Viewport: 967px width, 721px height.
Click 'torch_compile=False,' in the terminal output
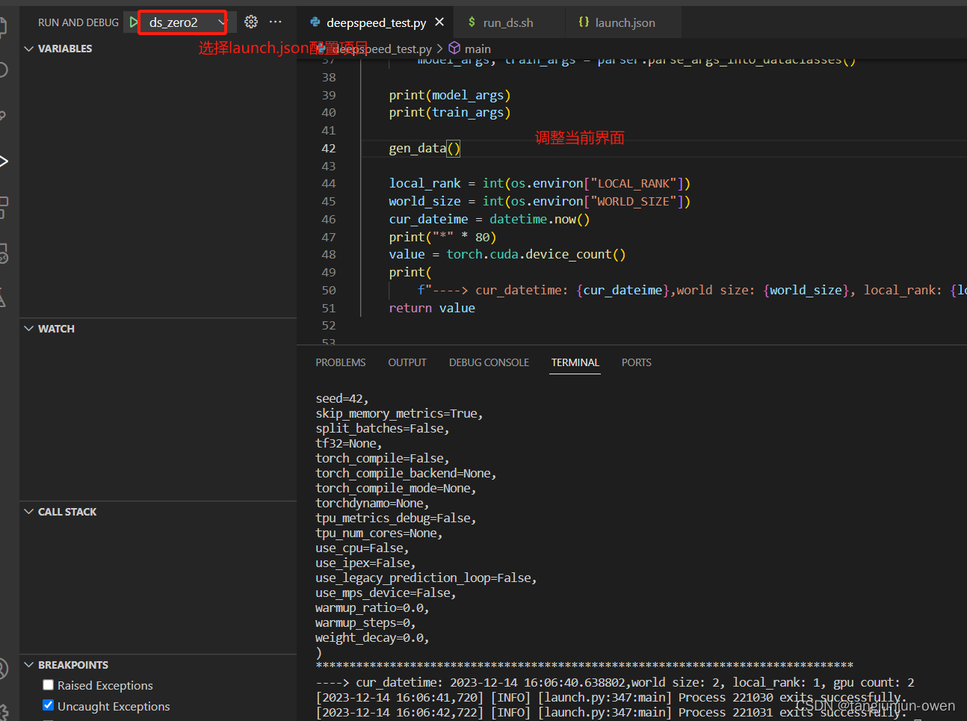pos(383,458)
